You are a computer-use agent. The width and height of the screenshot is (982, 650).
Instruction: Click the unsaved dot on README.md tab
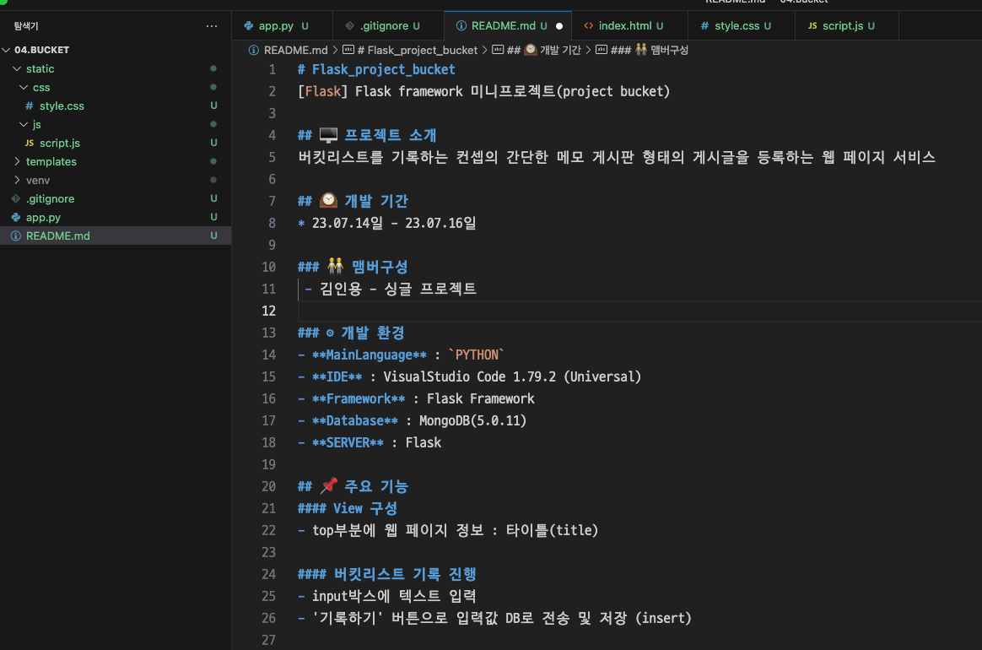click(x=559, y=26)
